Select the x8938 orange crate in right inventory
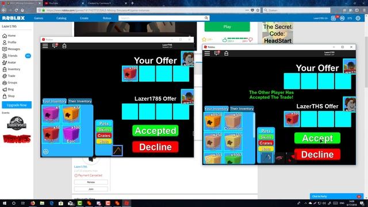Viewport: 368px width, 207px height. [x=213, y=121]
